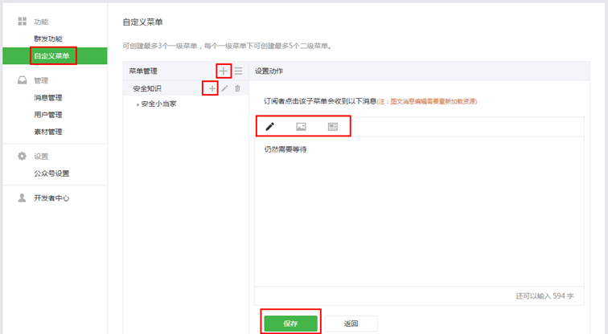Click the 返回 button
The height and width of the screenshot is (334, 608).
point(351,324)
